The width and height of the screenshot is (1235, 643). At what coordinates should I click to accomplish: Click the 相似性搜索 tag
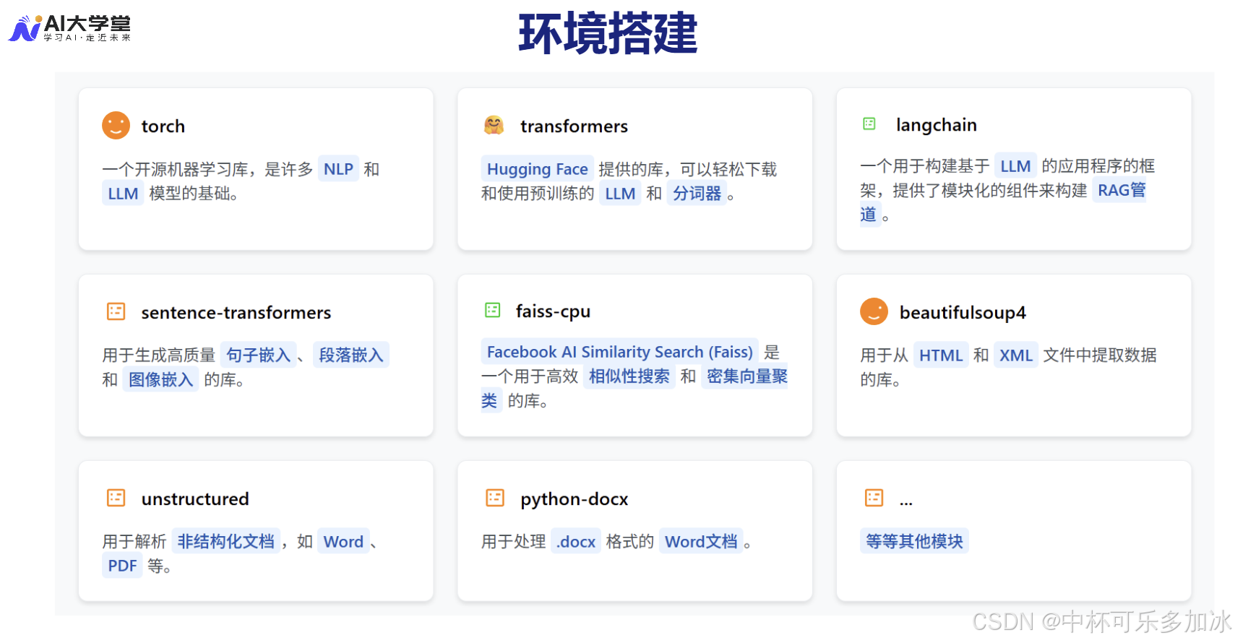(x=629, y=376)
